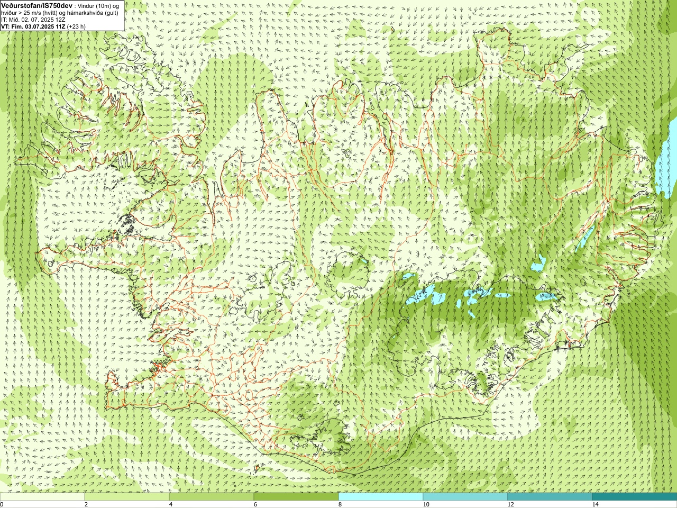Click the dark teal swatch above 14 m/s
Viewport: 677px width, 508px height.
click(635, 497)
